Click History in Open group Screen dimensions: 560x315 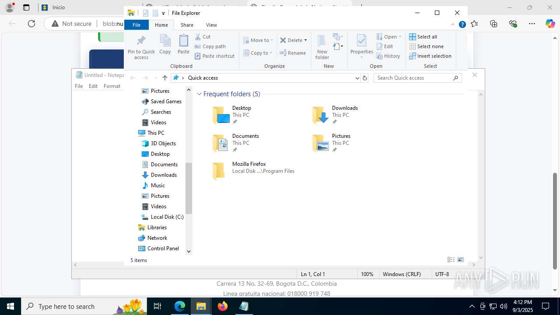388,56
